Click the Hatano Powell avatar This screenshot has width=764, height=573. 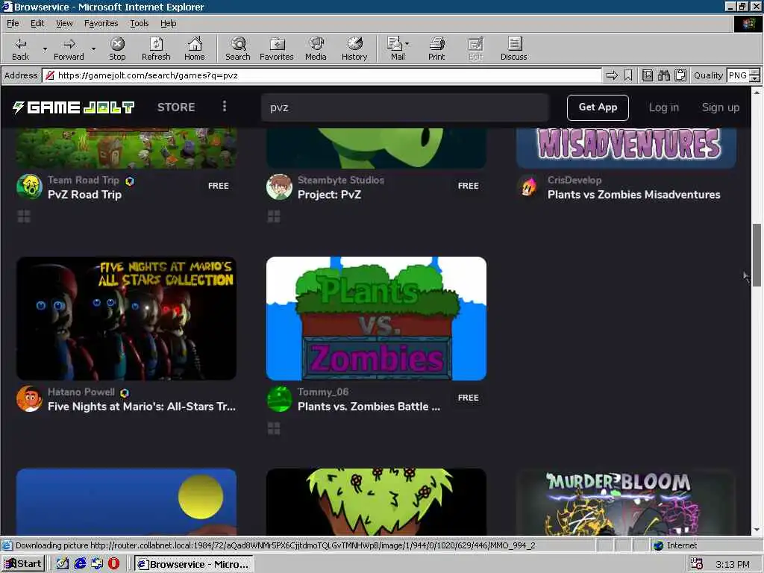point(30,398)
